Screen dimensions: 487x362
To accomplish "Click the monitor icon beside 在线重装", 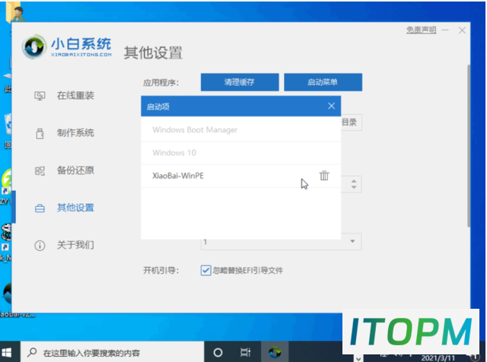I will pyautogui.click(x=40, y=96).
